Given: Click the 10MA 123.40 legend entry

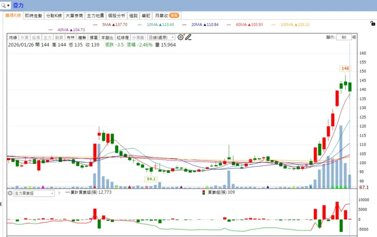Looking at the screenshot, I should [156, 24].
